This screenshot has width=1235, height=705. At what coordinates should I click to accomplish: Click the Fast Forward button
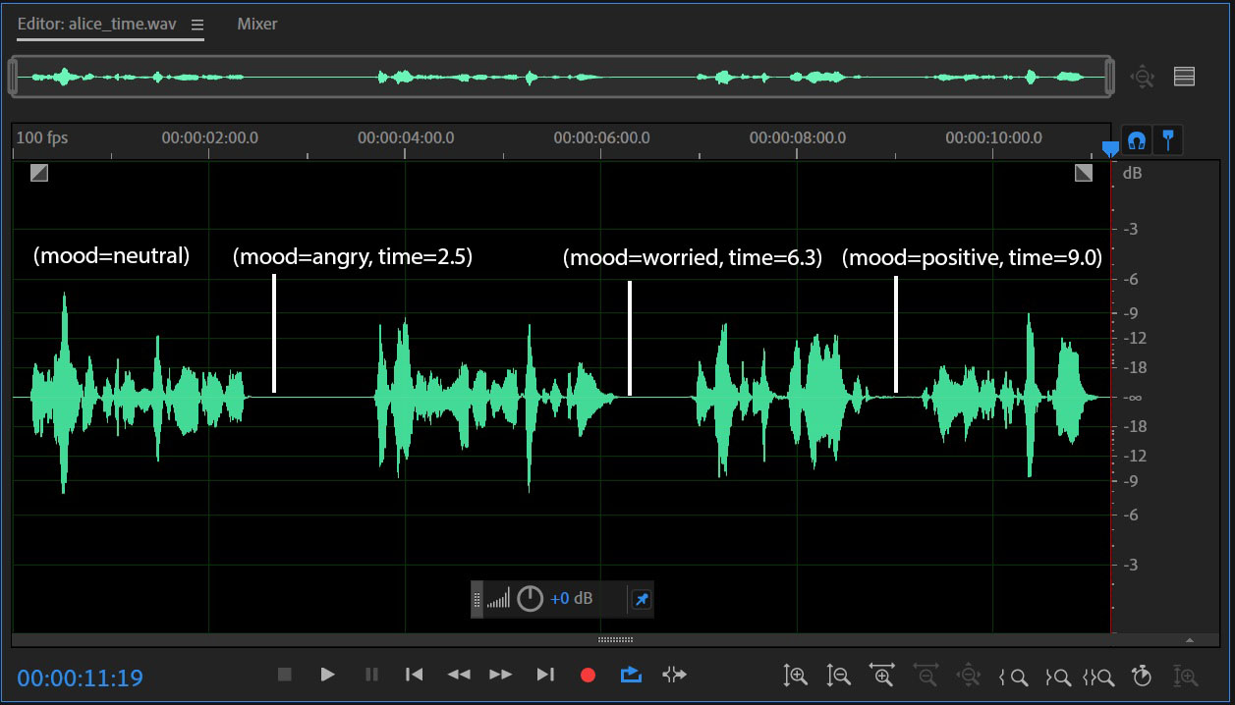[501, 675]
